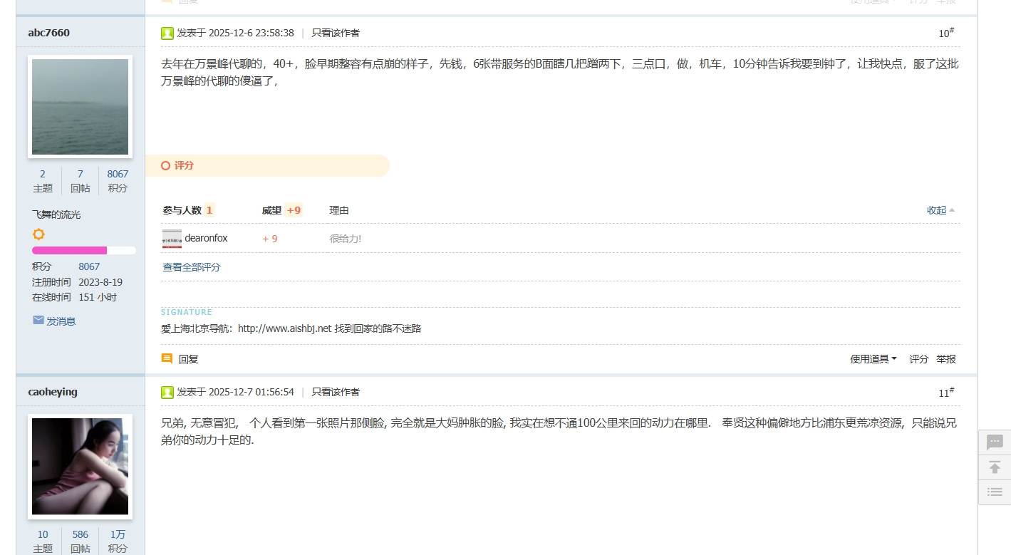Screen dimensions: 1011x555
Task: Click the sun status icon under 飞舞的流光
Action: click(x=38, y=234)
